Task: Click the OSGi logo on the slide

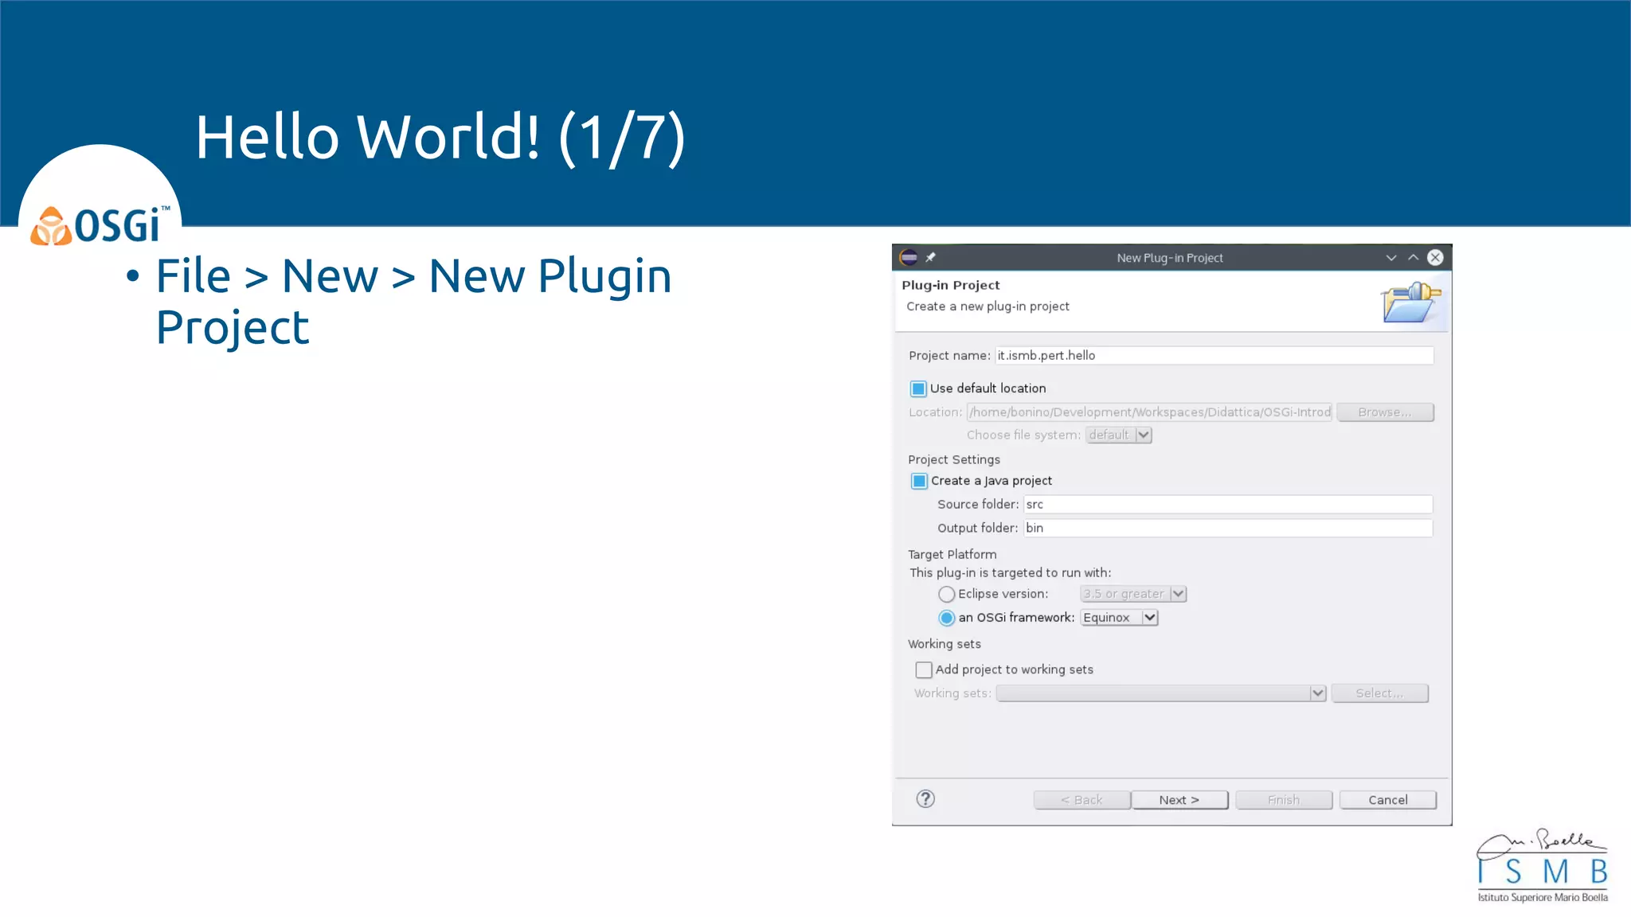Action: coord(100,225)
